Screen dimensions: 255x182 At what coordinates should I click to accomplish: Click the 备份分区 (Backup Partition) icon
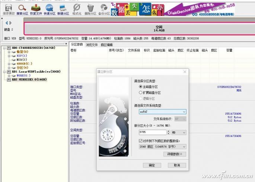tap(103, 9)
